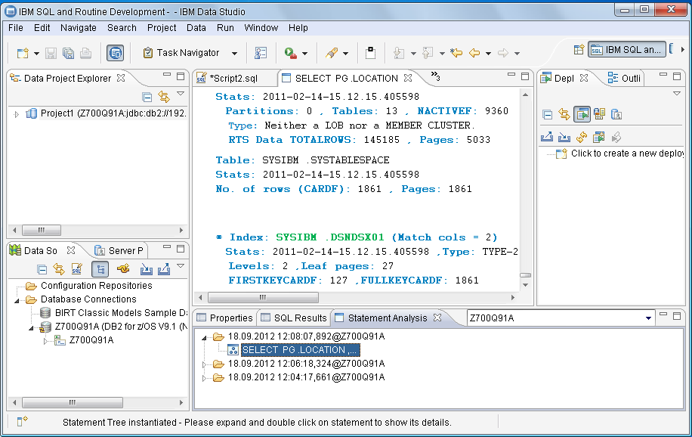
Task: Click the editor's vertical scrollbar thumb
Action: click(527, 275)
